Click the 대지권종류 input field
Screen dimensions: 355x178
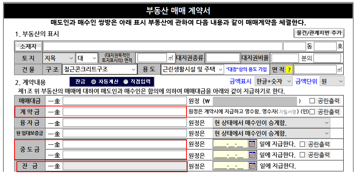click(x=223, y=58)
